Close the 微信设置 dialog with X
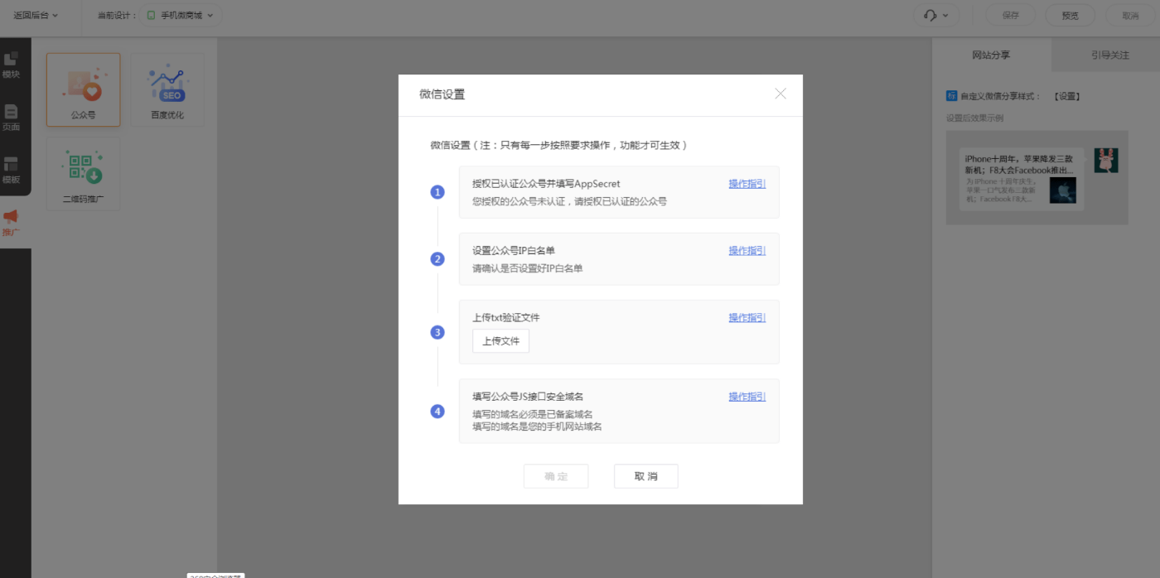 pos(780,94)
